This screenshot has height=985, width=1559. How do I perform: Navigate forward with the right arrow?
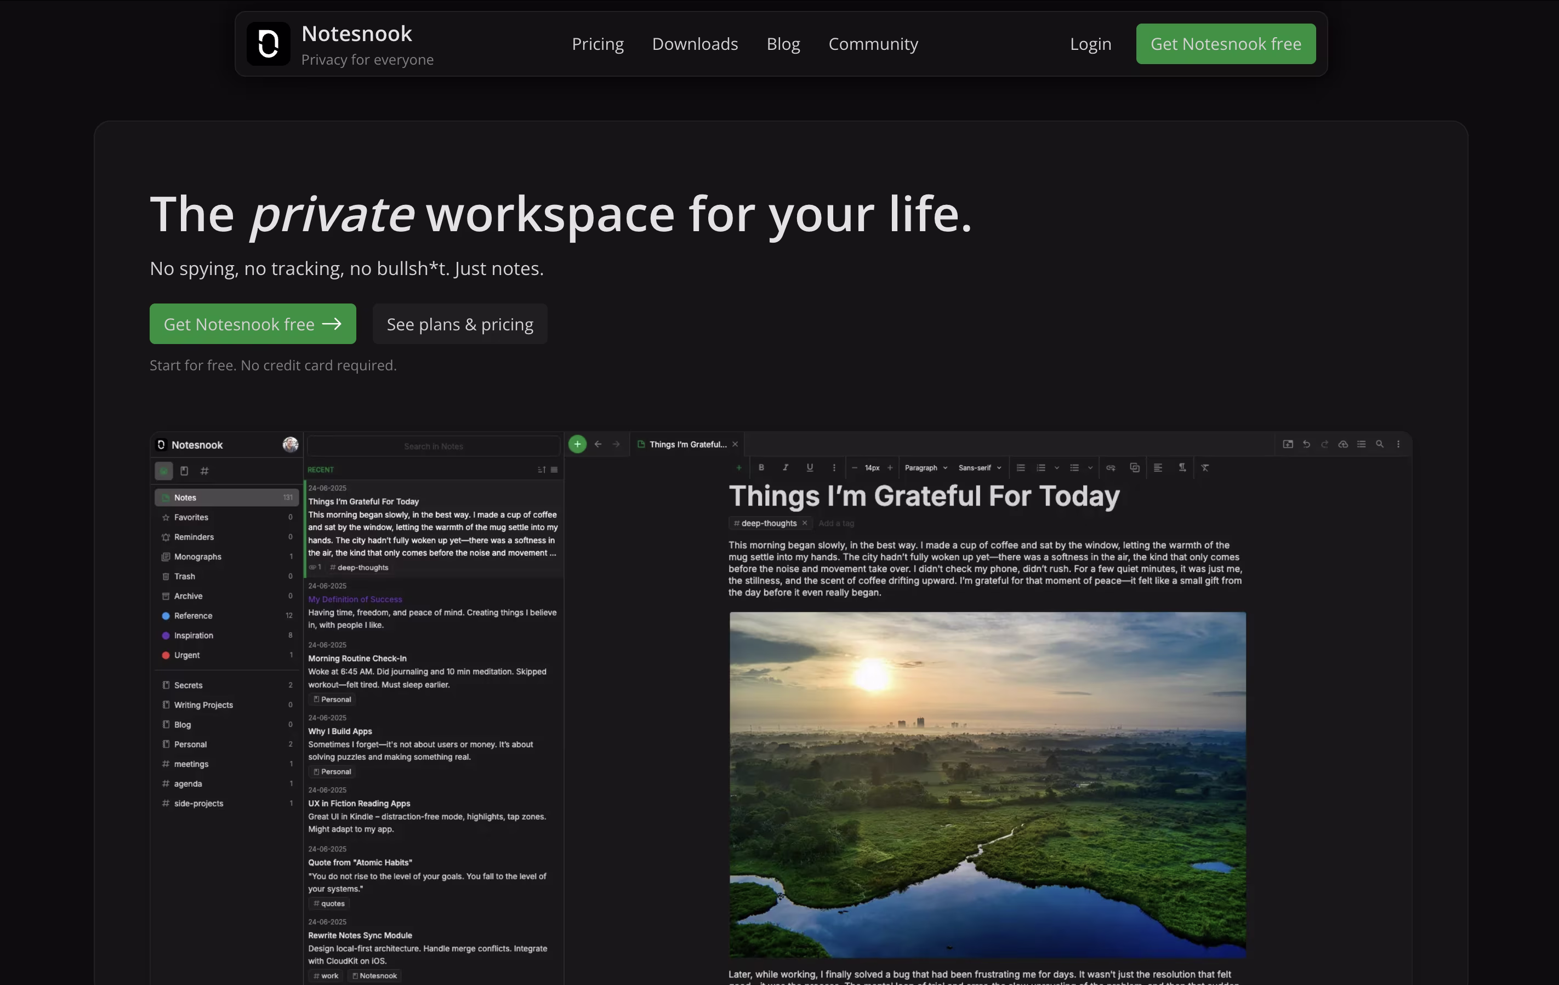(x=616, y=444)
